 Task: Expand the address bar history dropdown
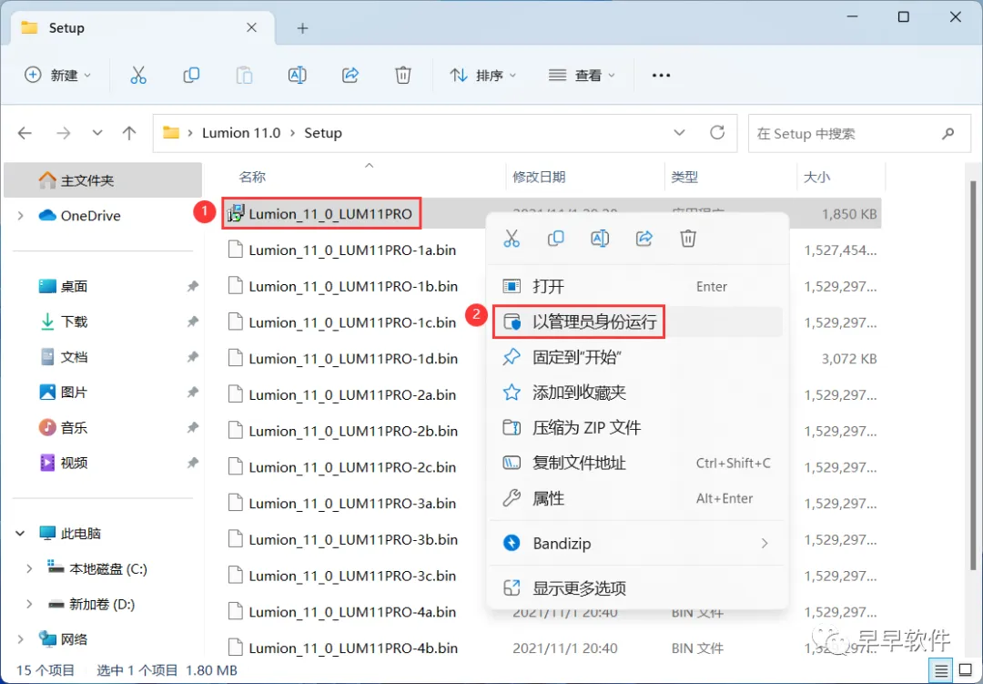pos(679,133)
